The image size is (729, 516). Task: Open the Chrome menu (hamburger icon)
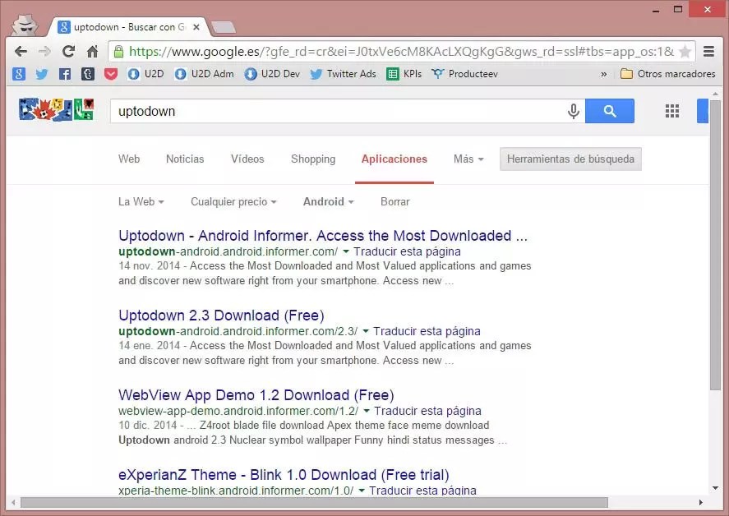708,50
